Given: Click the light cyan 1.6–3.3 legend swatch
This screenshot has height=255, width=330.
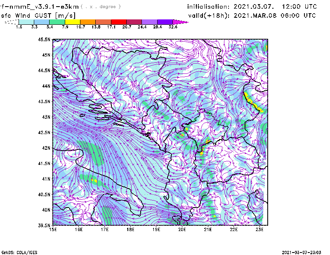Looking at the screenshot, I should point(26,22).
